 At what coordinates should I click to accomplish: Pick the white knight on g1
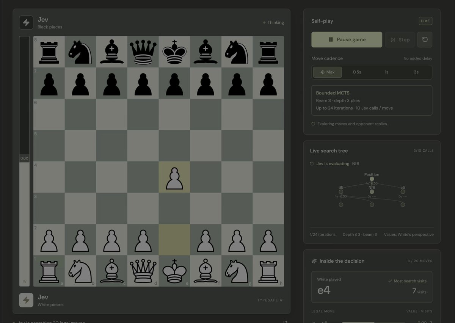pos(237,271)
